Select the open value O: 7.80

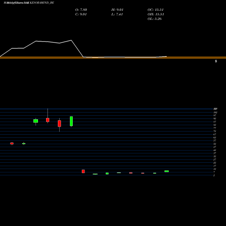tap(81, 9)
